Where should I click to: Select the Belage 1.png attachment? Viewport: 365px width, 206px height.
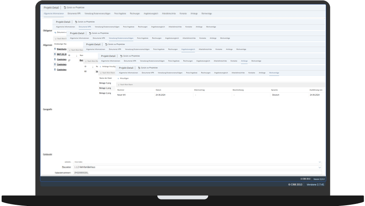point(105,88)
